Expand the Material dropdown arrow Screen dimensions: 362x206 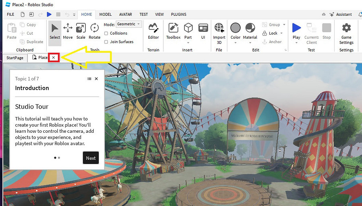[x=250, y=43]
